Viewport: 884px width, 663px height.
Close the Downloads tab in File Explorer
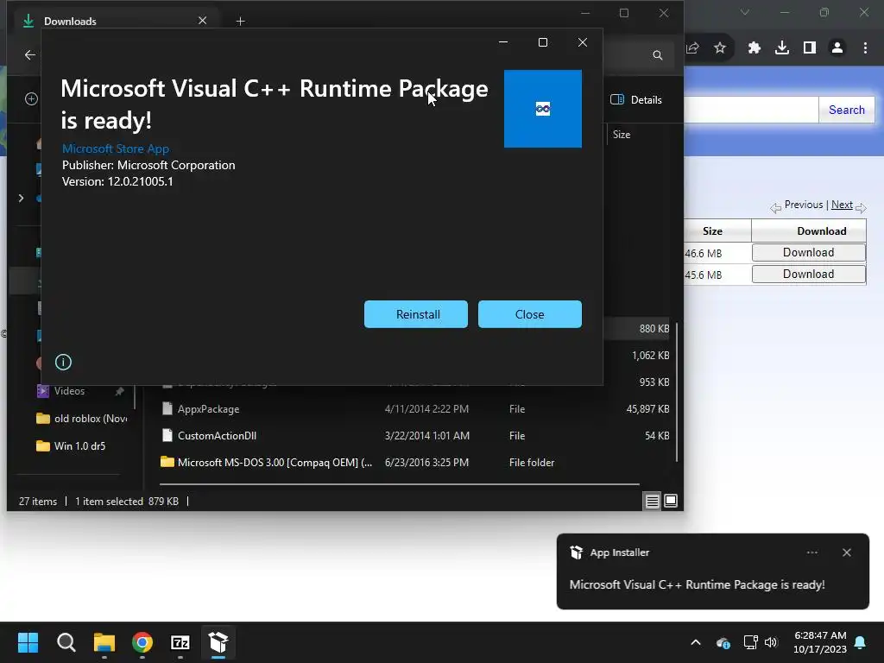(x=202, y=21)
